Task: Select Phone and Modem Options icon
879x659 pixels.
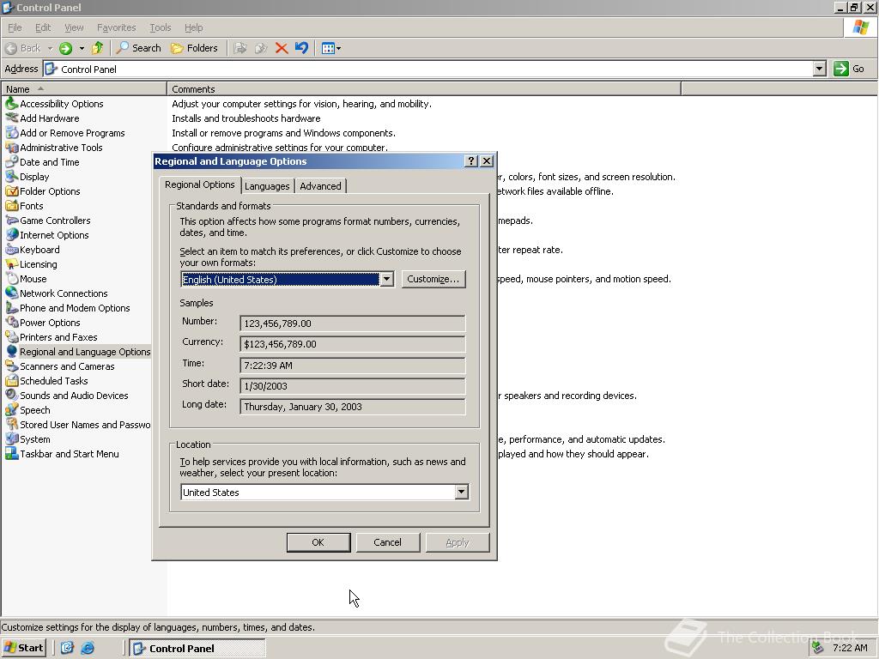Action: tap(11, 308)
